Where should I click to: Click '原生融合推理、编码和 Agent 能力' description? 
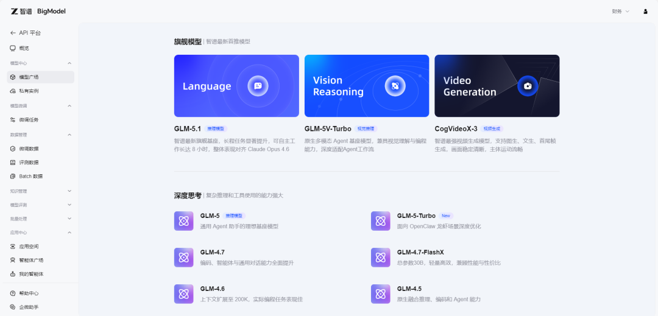pos(439,299)
